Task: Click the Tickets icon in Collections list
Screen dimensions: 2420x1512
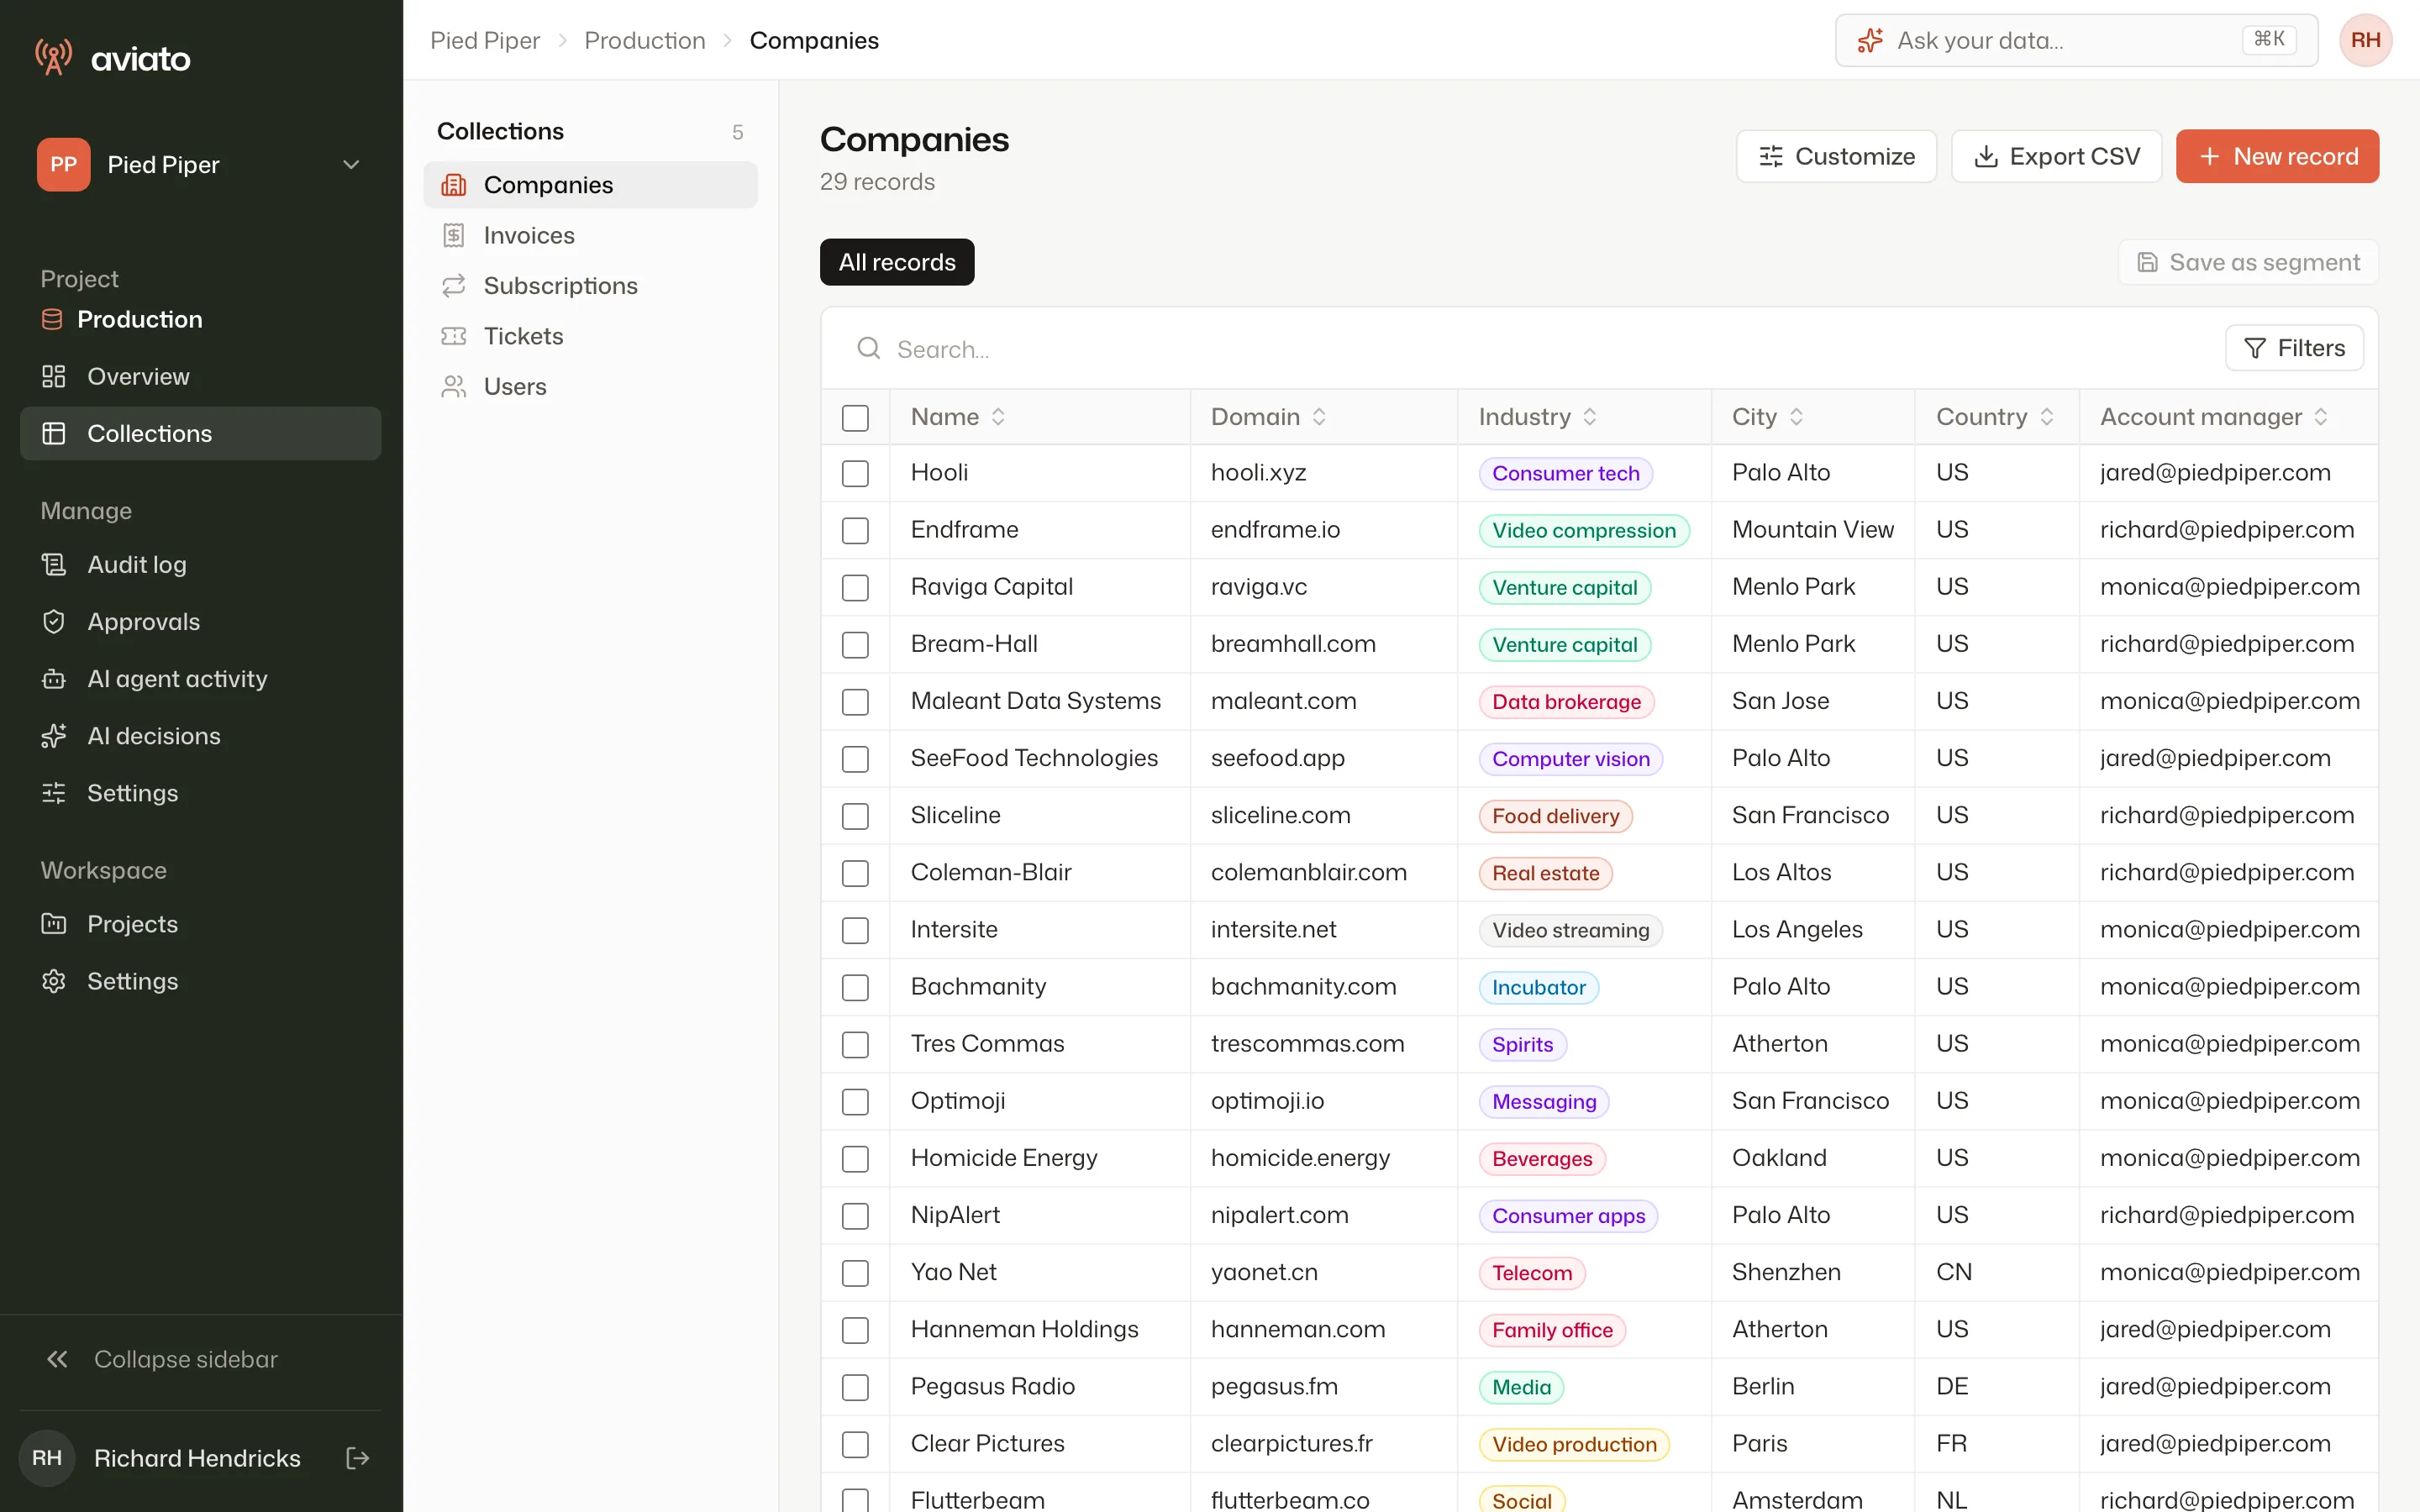Action: pyautogui.click(x=454, y=336)
